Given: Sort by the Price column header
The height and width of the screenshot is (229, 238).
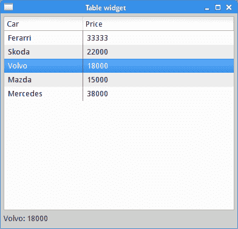Looking at the screenshot, I should pyautogui.click(x=158, y=24).
